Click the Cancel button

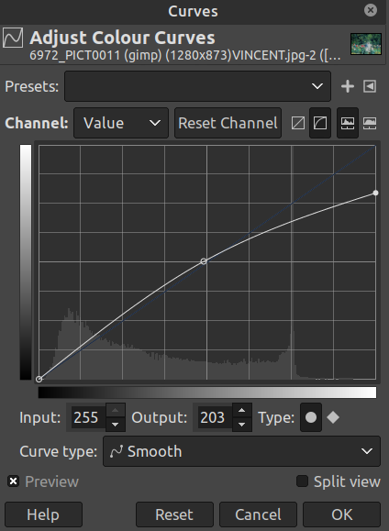coord(258,514)
